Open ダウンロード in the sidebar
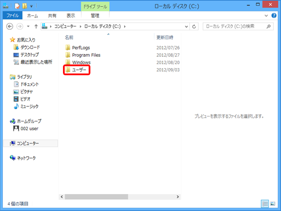 pos(27,47)
